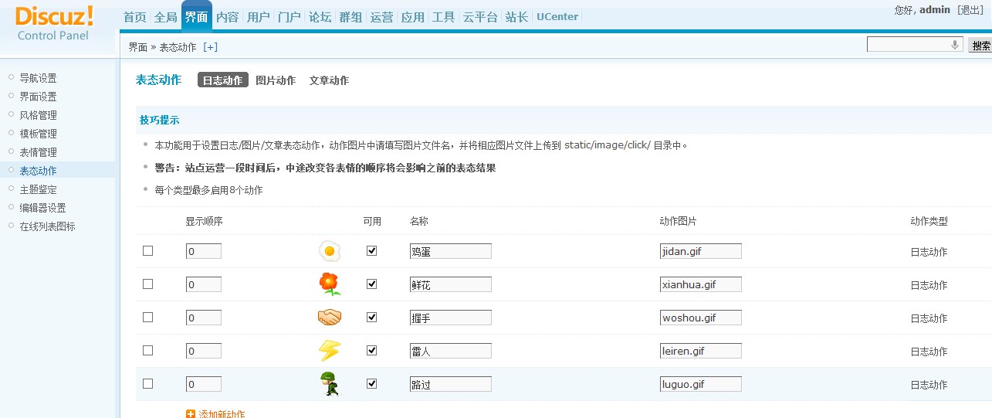Tick the delete checkbox for 雷人 row
This screenshot has height=418, width=992.
click(148, 351)
